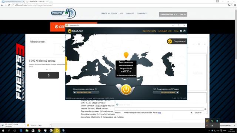This screenshot has height=133, width=237.
Task: Expand options arrow for first download item
Action: pyautogui.click(x=25, y=125)
